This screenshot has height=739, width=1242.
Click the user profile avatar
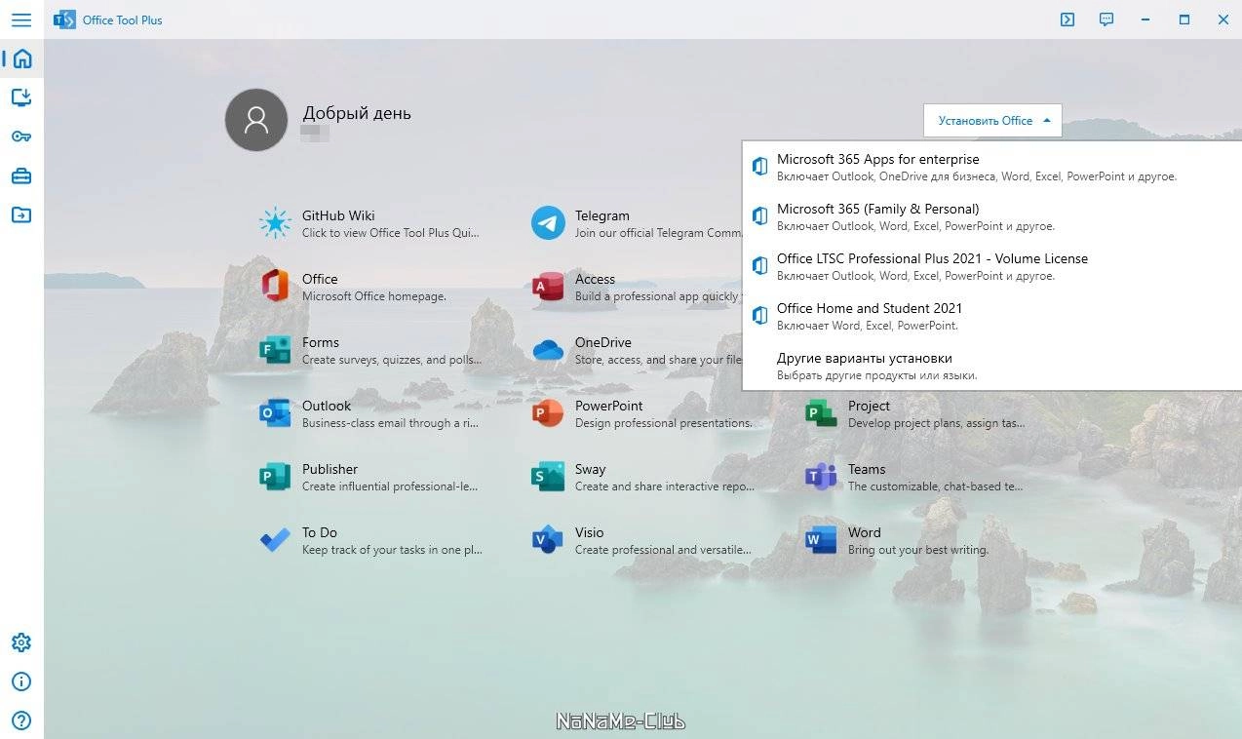(x=256, y=120)
